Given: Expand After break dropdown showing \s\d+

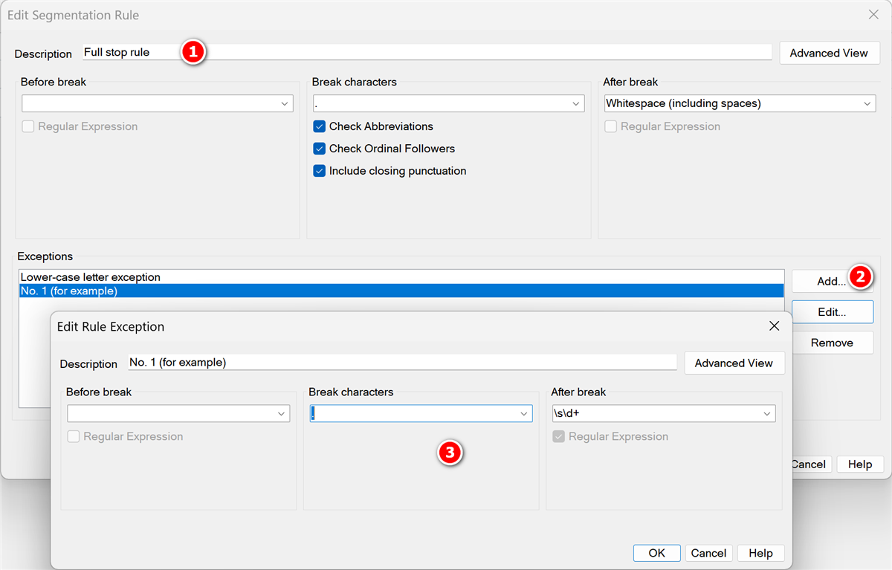Looking at the screenshot, I should 766,414.
